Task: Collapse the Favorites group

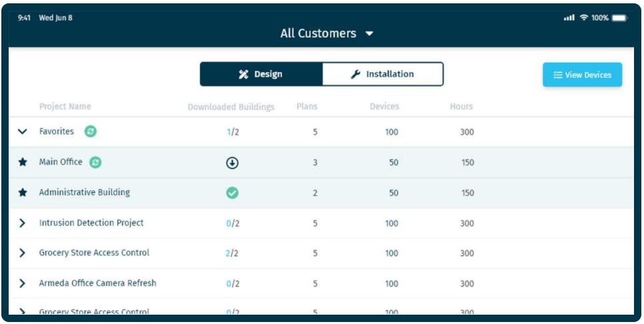Action: point(23,132)
